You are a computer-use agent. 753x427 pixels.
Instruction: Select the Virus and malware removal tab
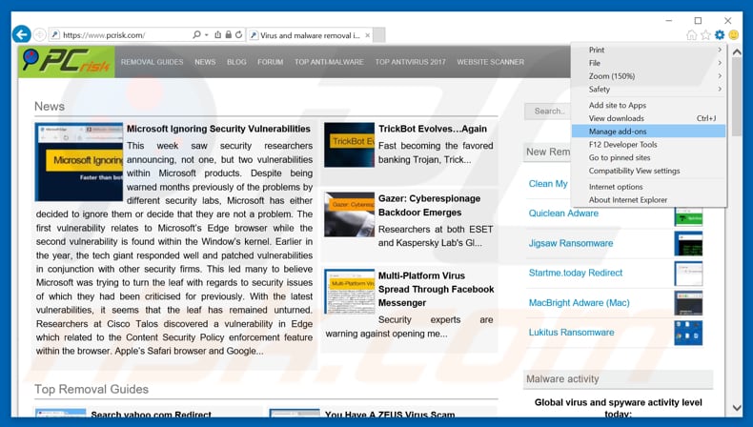(x=310, y=35)
